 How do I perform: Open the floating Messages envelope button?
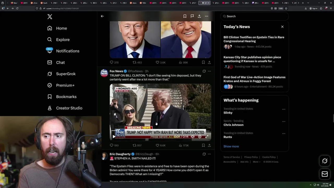pyautogui.click(x=325, y=174)
